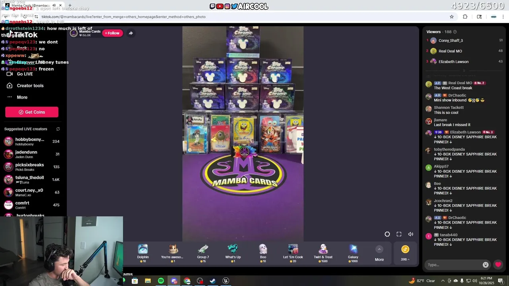The height and width of the screenshot is (286, 509).
Task: Open jadendunn suggested live creator
Action: click(32, 154)
